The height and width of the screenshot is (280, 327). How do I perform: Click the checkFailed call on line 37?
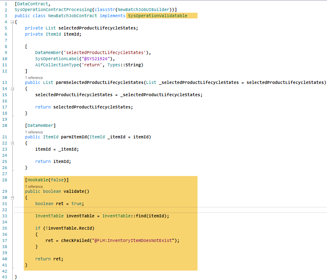pyautogui.click(x=75, y=241)
